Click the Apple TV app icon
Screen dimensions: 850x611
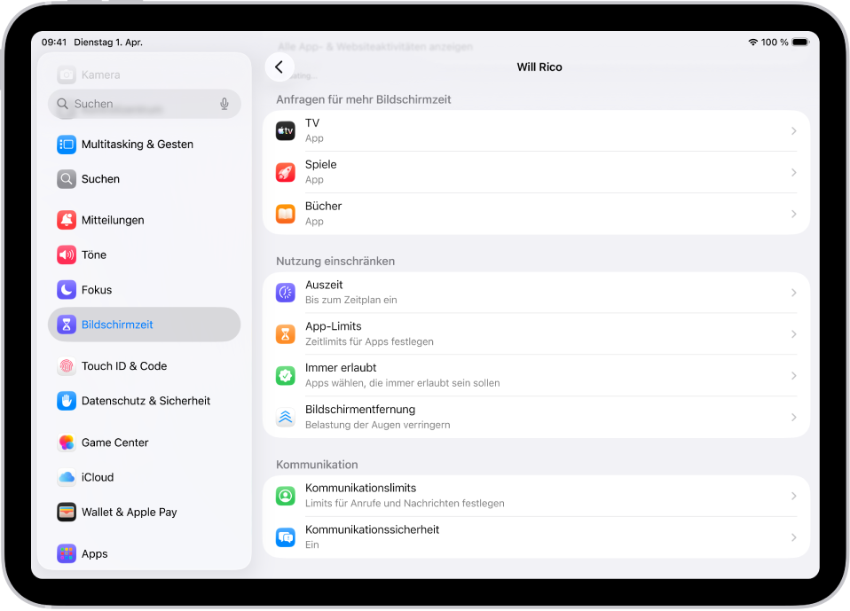(x=285, y=131)
